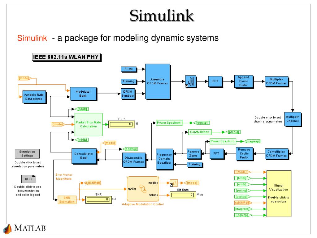The image size is (317, 238).
Task: Click the SNR display in dB
Action: point(98,200)
